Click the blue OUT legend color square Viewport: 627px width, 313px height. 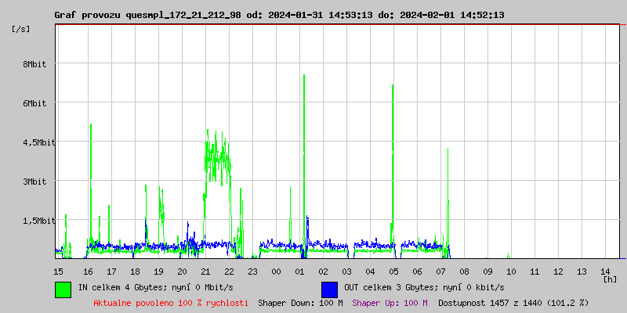pos(329,289)
